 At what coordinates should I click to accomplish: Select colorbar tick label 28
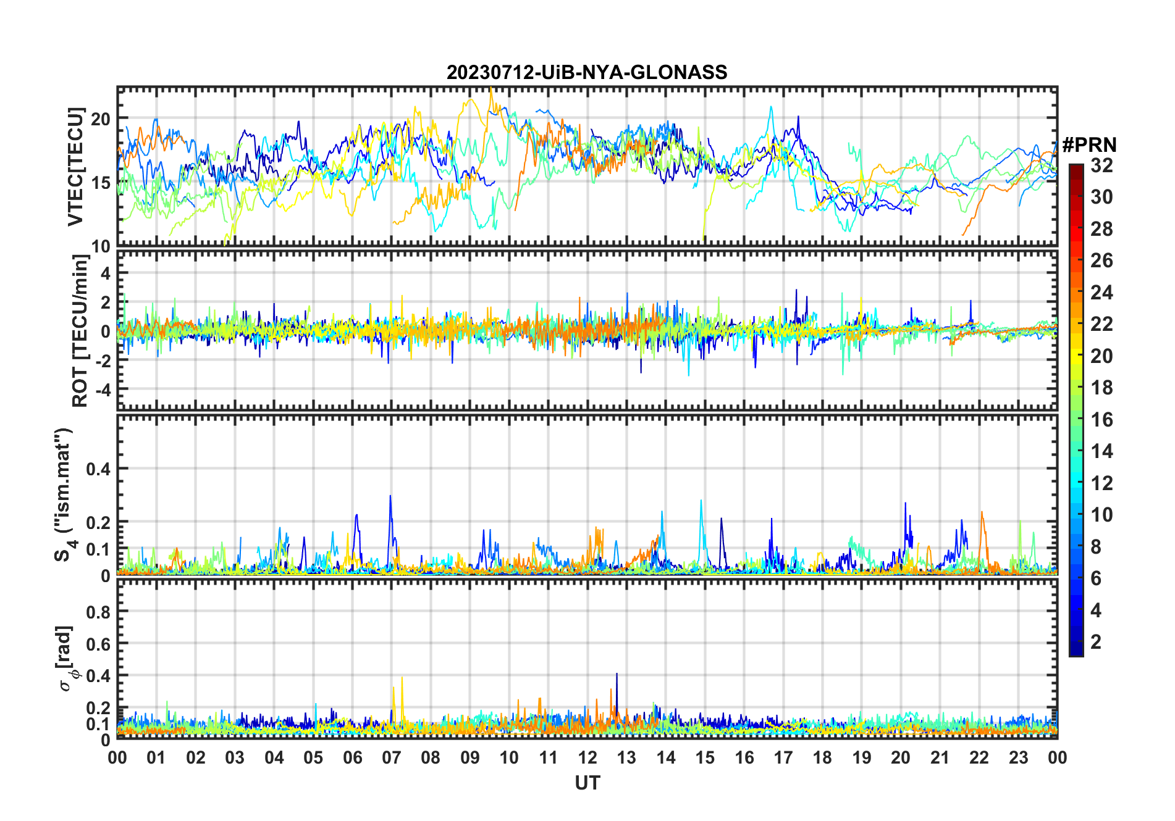point(1101,229)
